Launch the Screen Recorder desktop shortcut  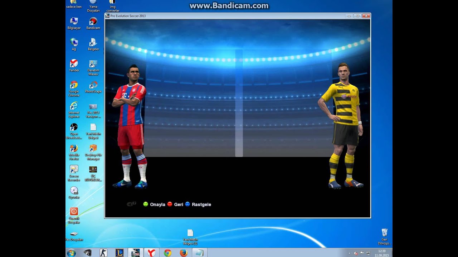pyautogui.click(x=74, y=173)
